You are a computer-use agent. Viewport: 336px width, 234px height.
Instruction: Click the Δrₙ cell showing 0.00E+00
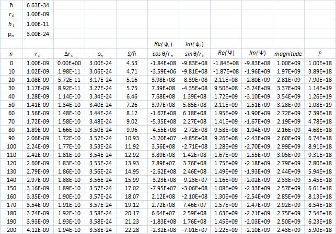(69, 62)
